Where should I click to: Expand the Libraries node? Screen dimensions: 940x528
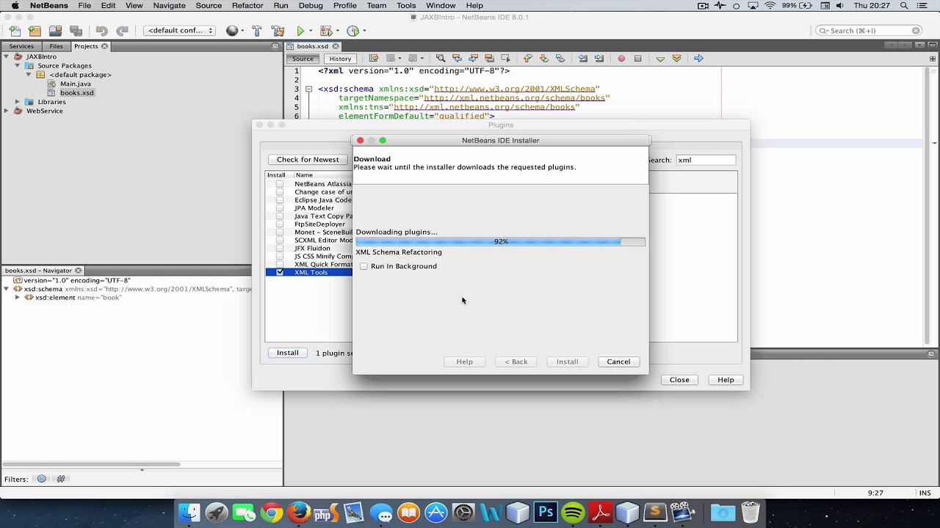[x=18, y=102]
